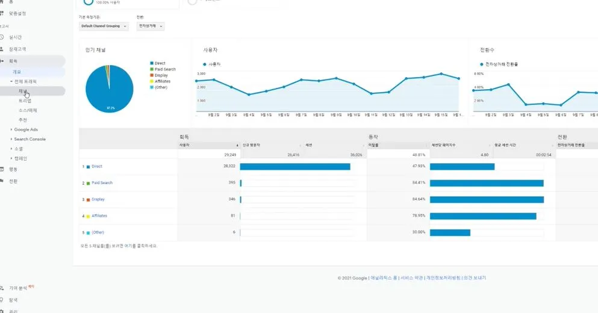
Task: Open the Affiliates channel link in table
Action: point(99,215)
